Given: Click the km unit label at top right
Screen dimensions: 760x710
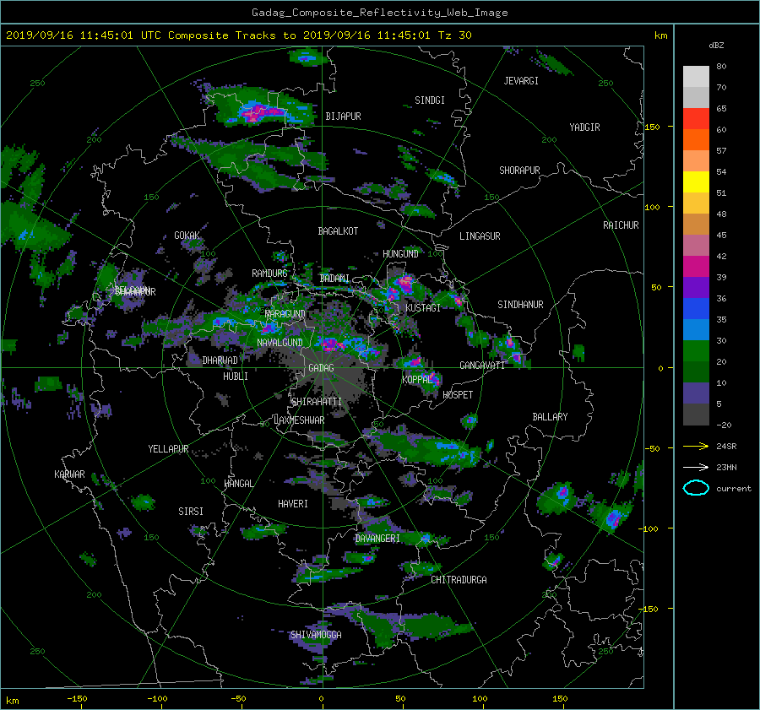Looking at the screenshot, I should pos(660,35).
